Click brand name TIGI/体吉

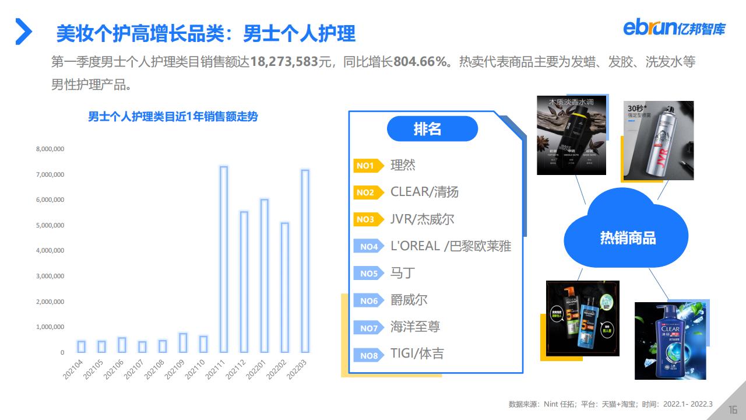pos(417,353)
